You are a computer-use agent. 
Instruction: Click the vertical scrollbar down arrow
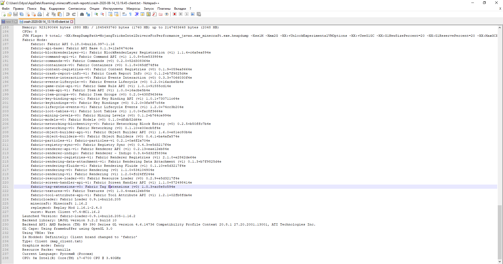[500, 261]
